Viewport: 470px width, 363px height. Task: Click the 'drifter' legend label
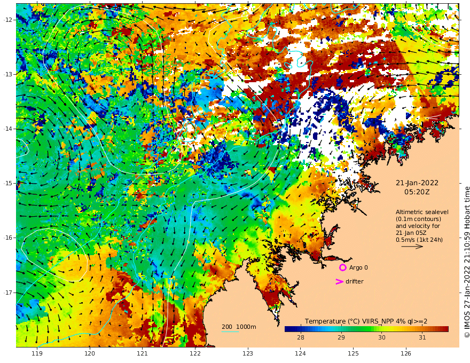[355, 281]
